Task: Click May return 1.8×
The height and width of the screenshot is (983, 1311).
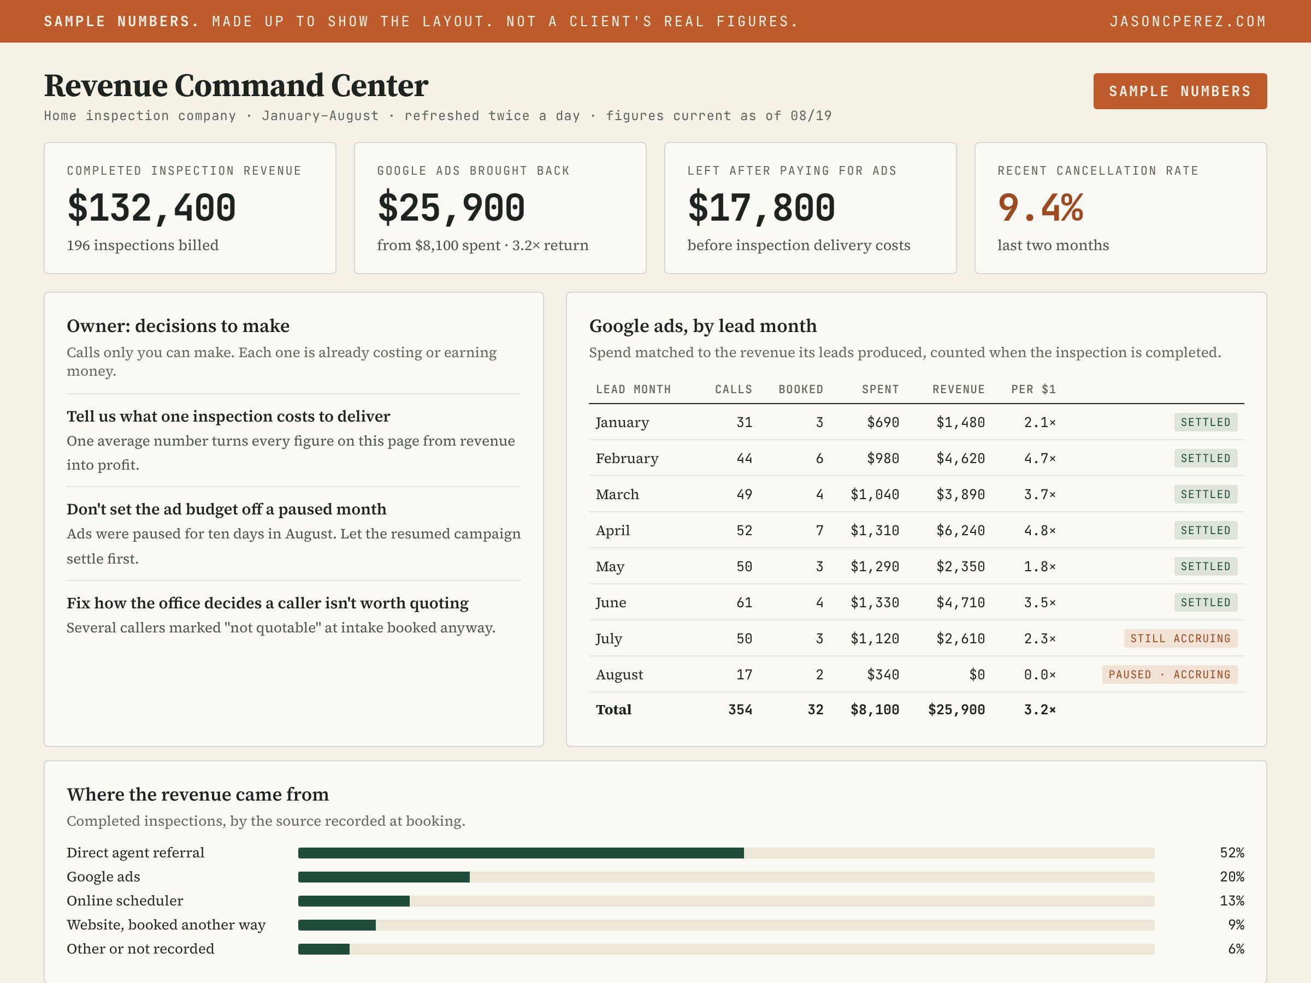Action: tap(1040, 567)
